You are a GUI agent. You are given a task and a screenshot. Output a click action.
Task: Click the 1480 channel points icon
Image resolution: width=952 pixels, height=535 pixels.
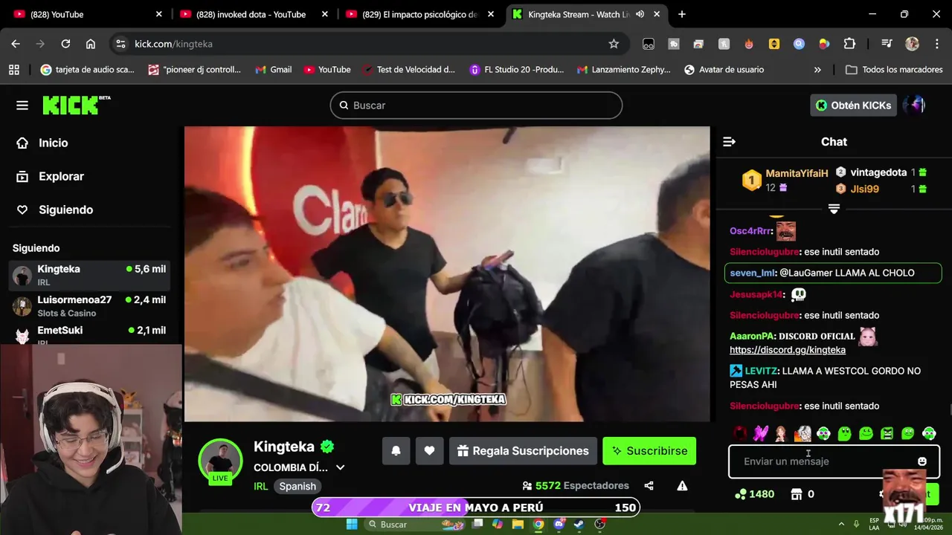pos(740,494)
